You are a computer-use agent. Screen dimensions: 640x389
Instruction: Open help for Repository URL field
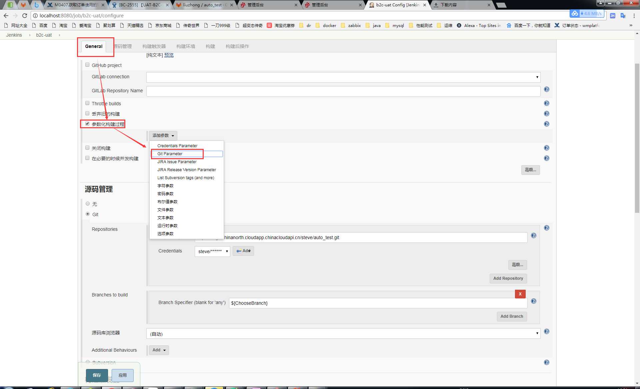click(534, 235)
